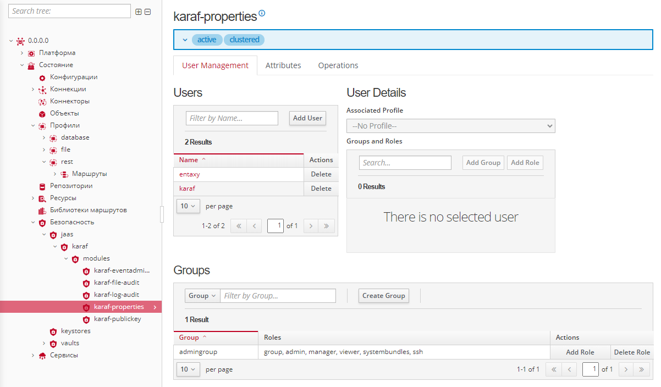Open the Operations tab

click(338, 65)
